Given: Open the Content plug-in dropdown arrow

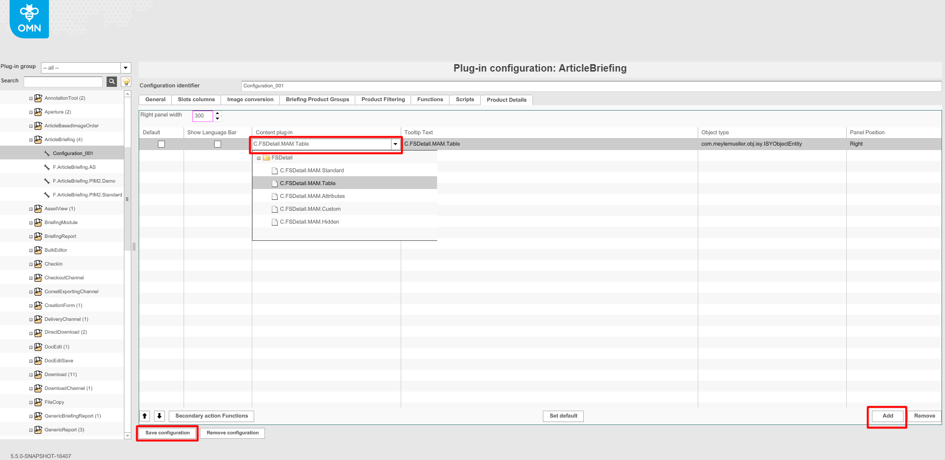Looking at the screenshot, I should [x=396, y=144].
